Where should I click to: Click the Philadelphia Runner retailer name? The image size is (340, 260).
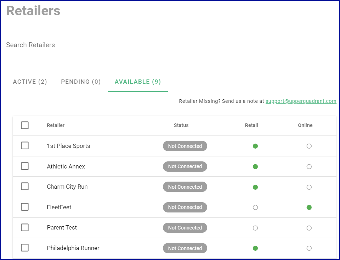73,248
